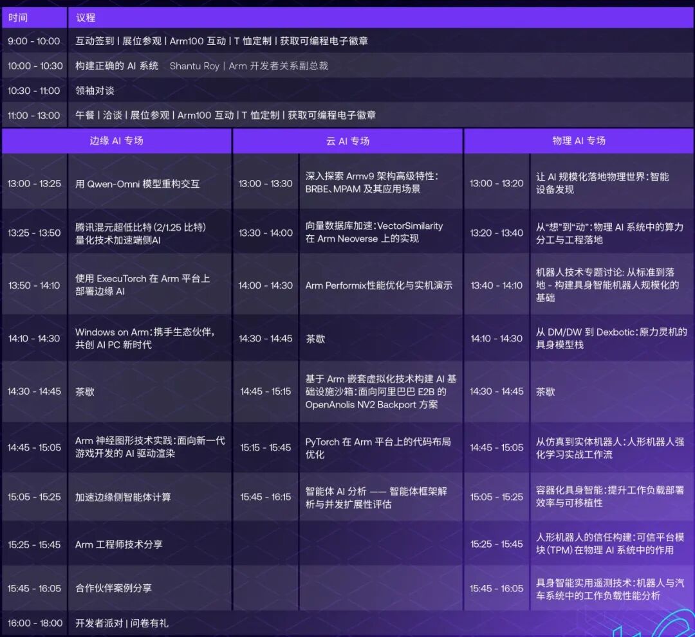The height and width of the screenshot is (637, 695).
Task: Click 从“想”到“动” 物理 AI session
Action: (609, 233)
